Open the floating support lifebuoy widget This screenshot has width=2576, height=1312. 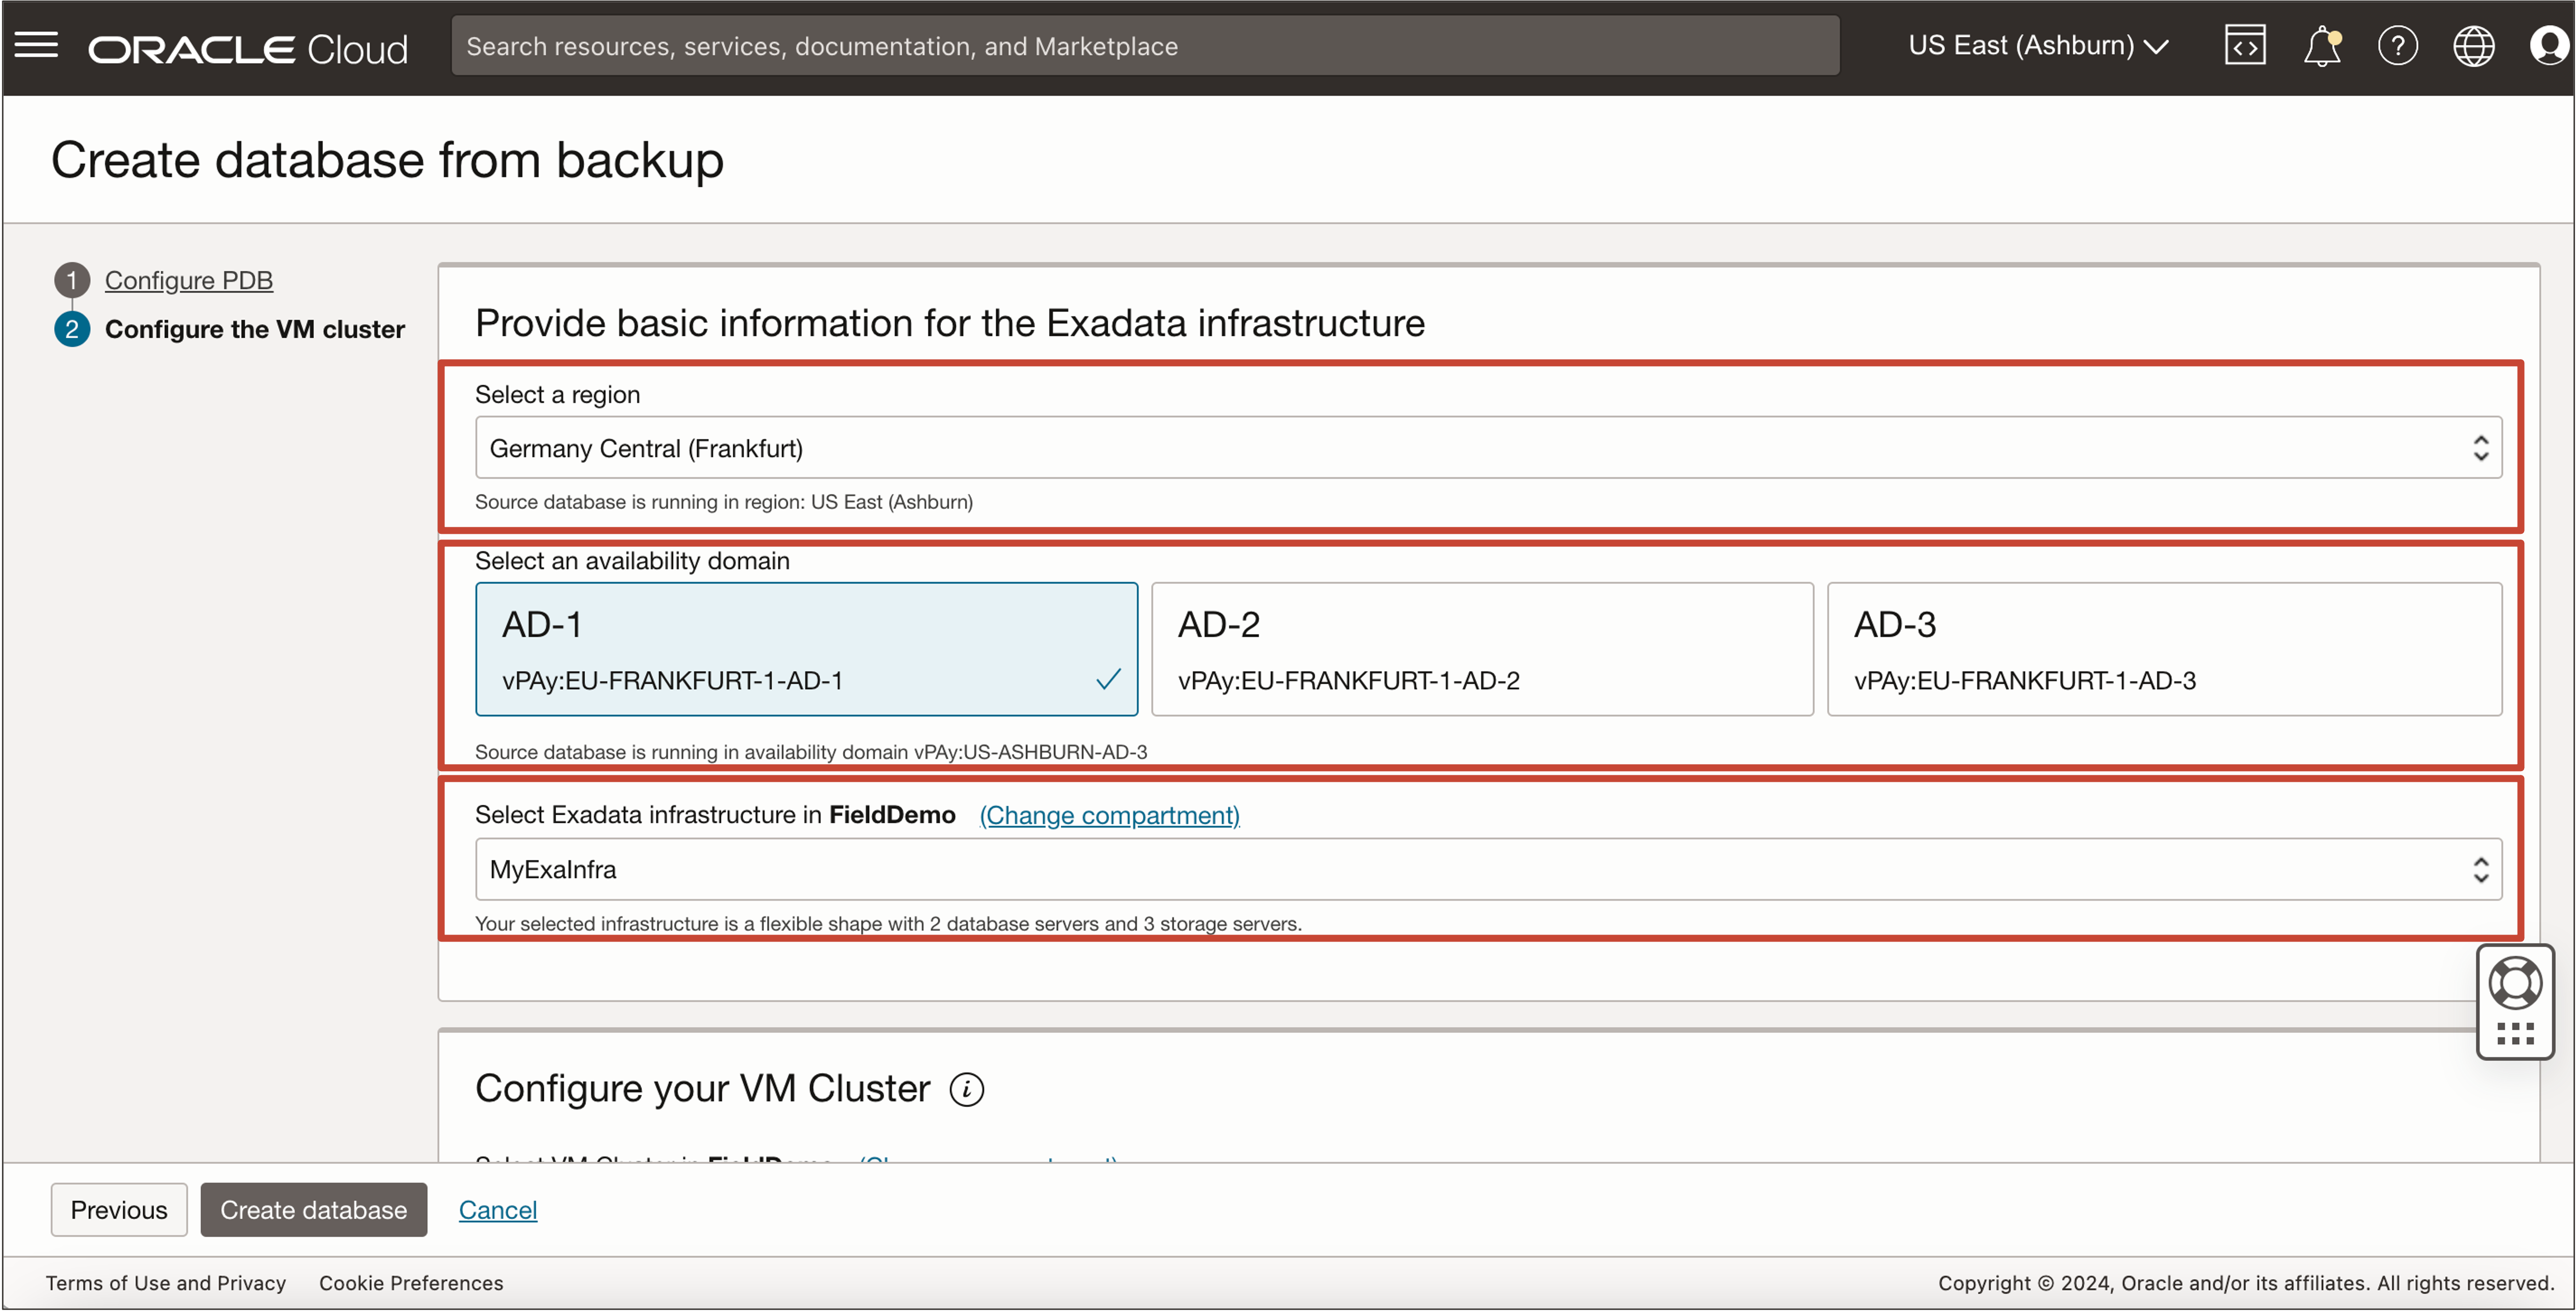[2514, 984]
